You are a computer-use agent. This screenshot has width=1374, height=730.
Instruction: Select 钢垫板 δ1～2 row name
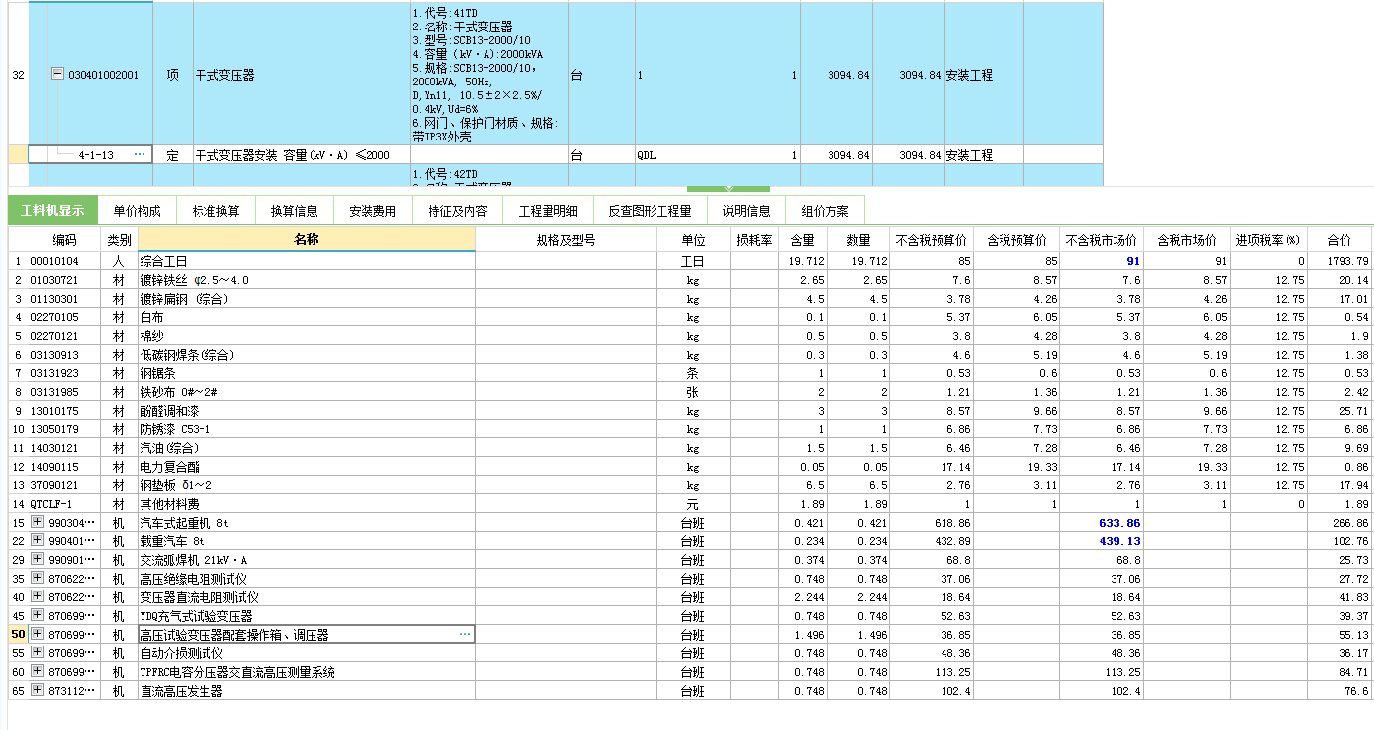pos(307,485)
